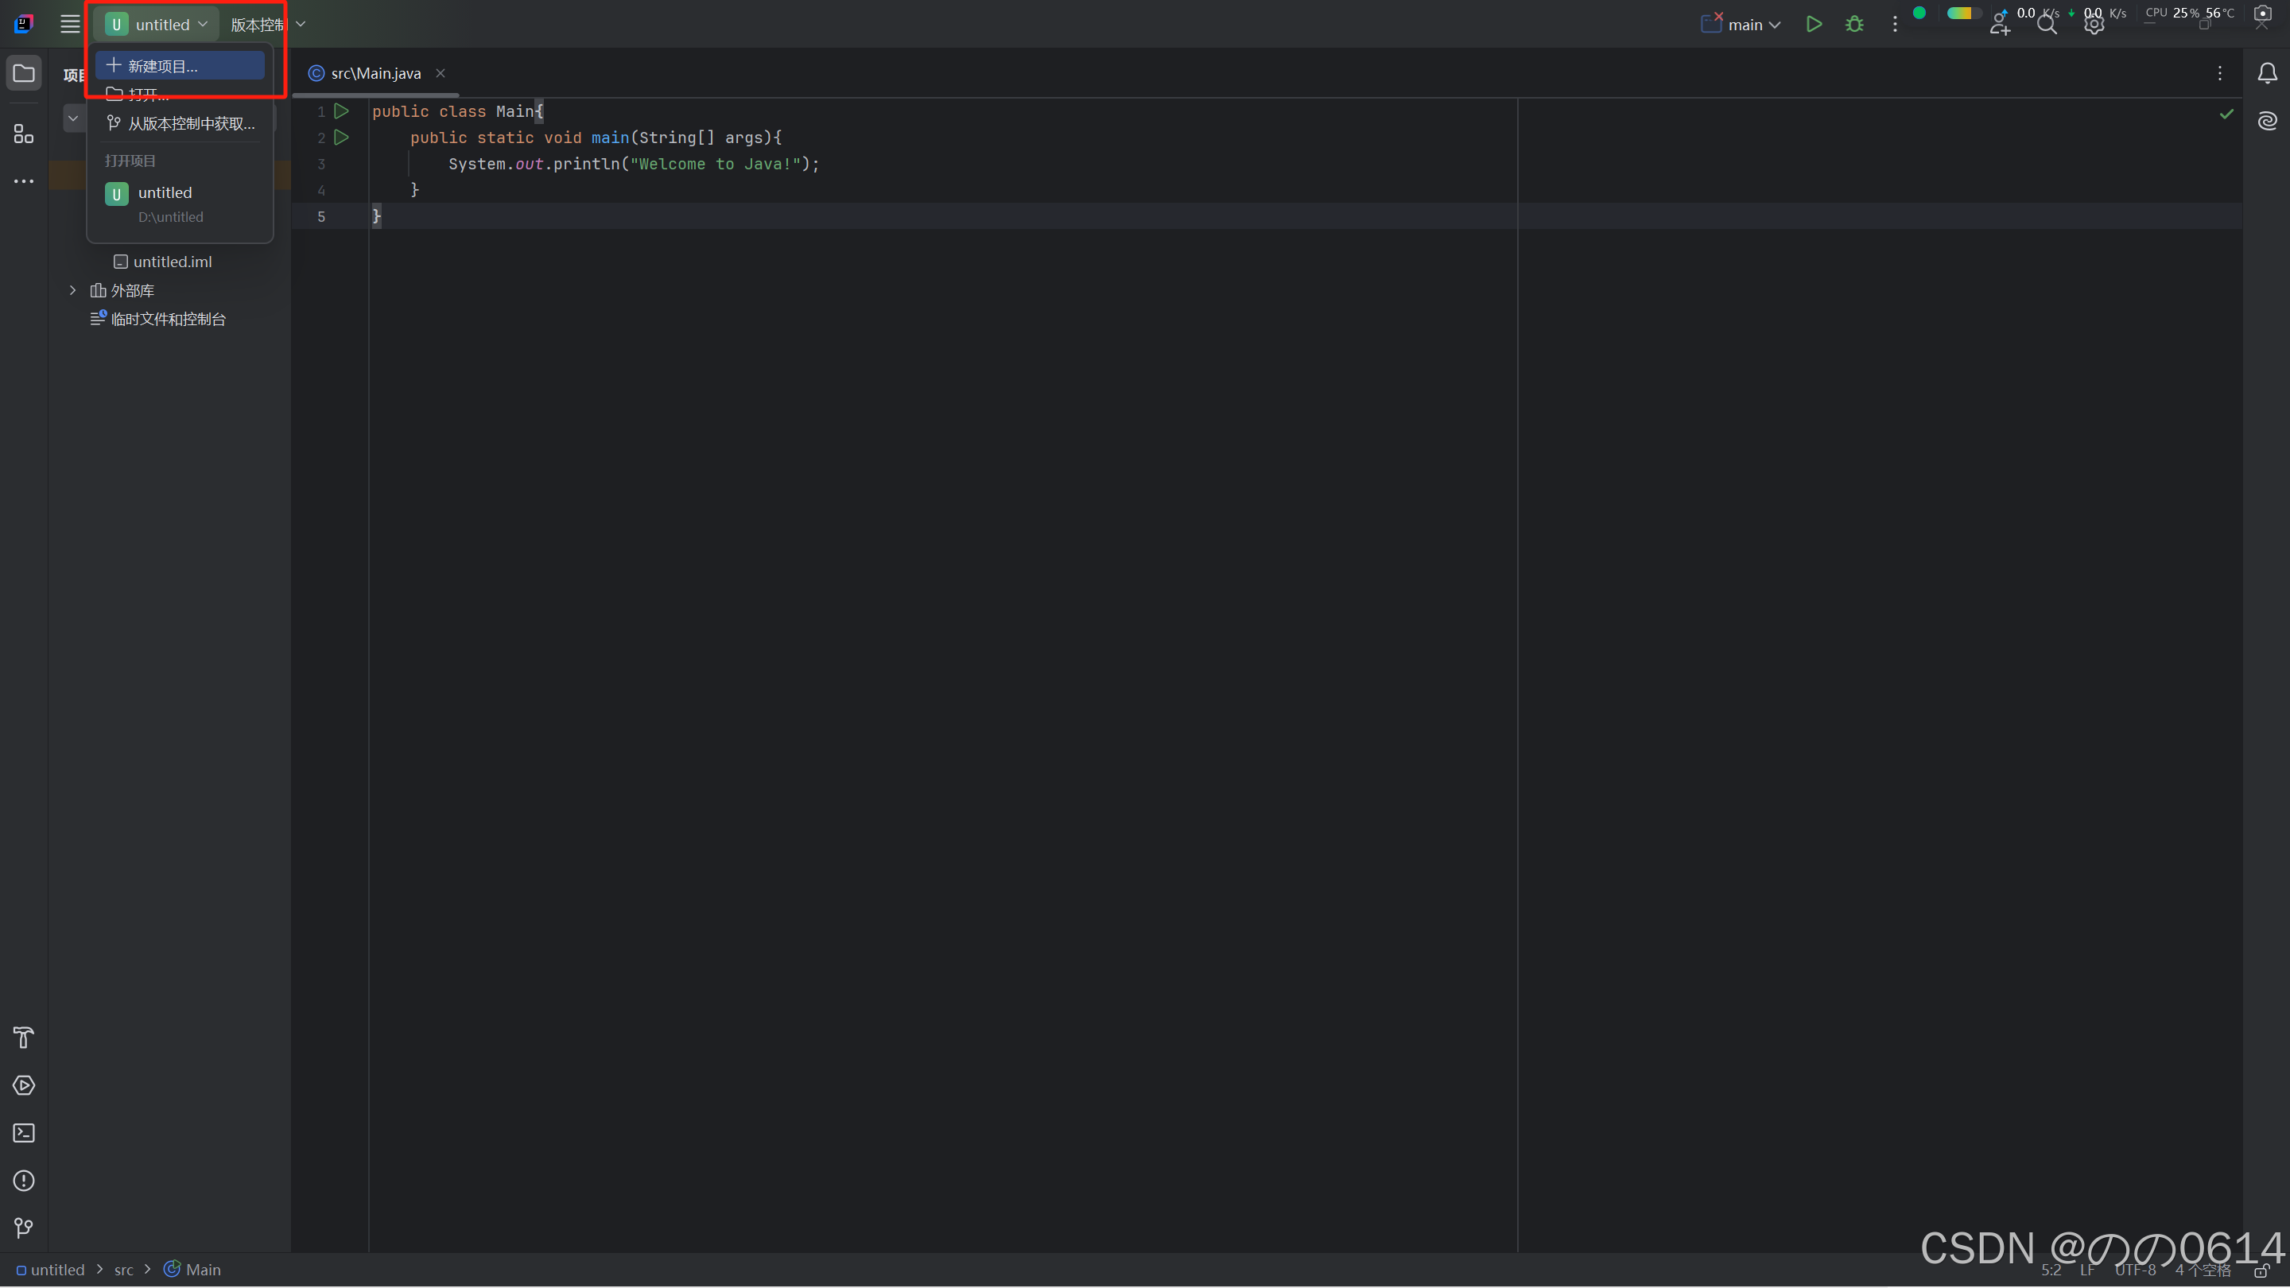Screen dimensions: 2290x1288
Task: Open Search Everywhere magnifier icon
Action: [2047, 23]
